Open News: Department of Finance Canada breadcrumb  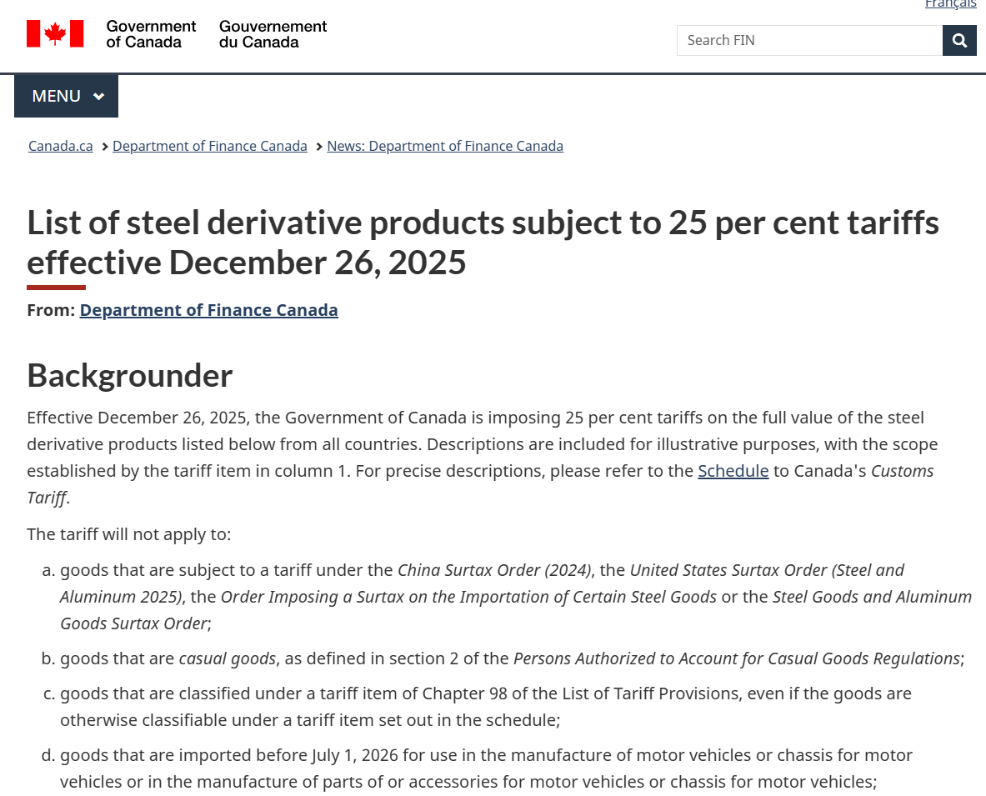[445, 147]
